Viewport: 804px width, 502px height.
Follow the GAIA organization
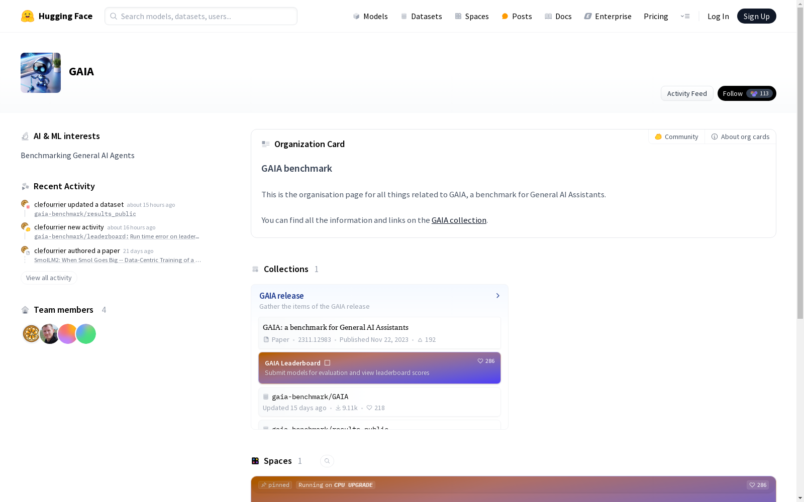click(746, 93)
